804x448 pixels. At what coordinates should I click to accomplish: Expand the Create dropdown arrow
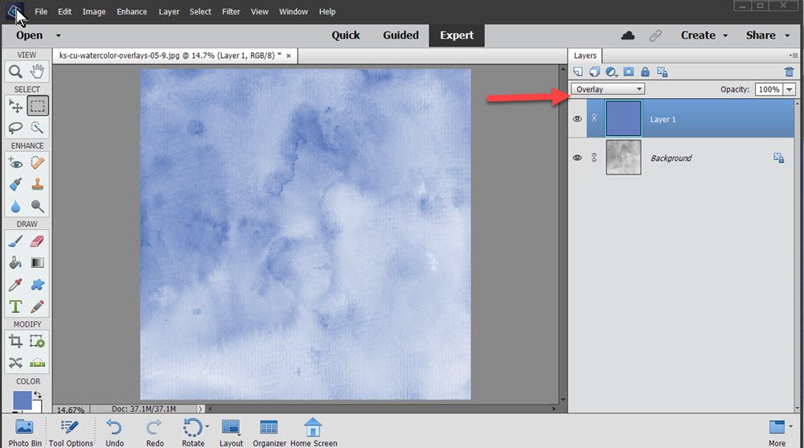tap(725, 35)
